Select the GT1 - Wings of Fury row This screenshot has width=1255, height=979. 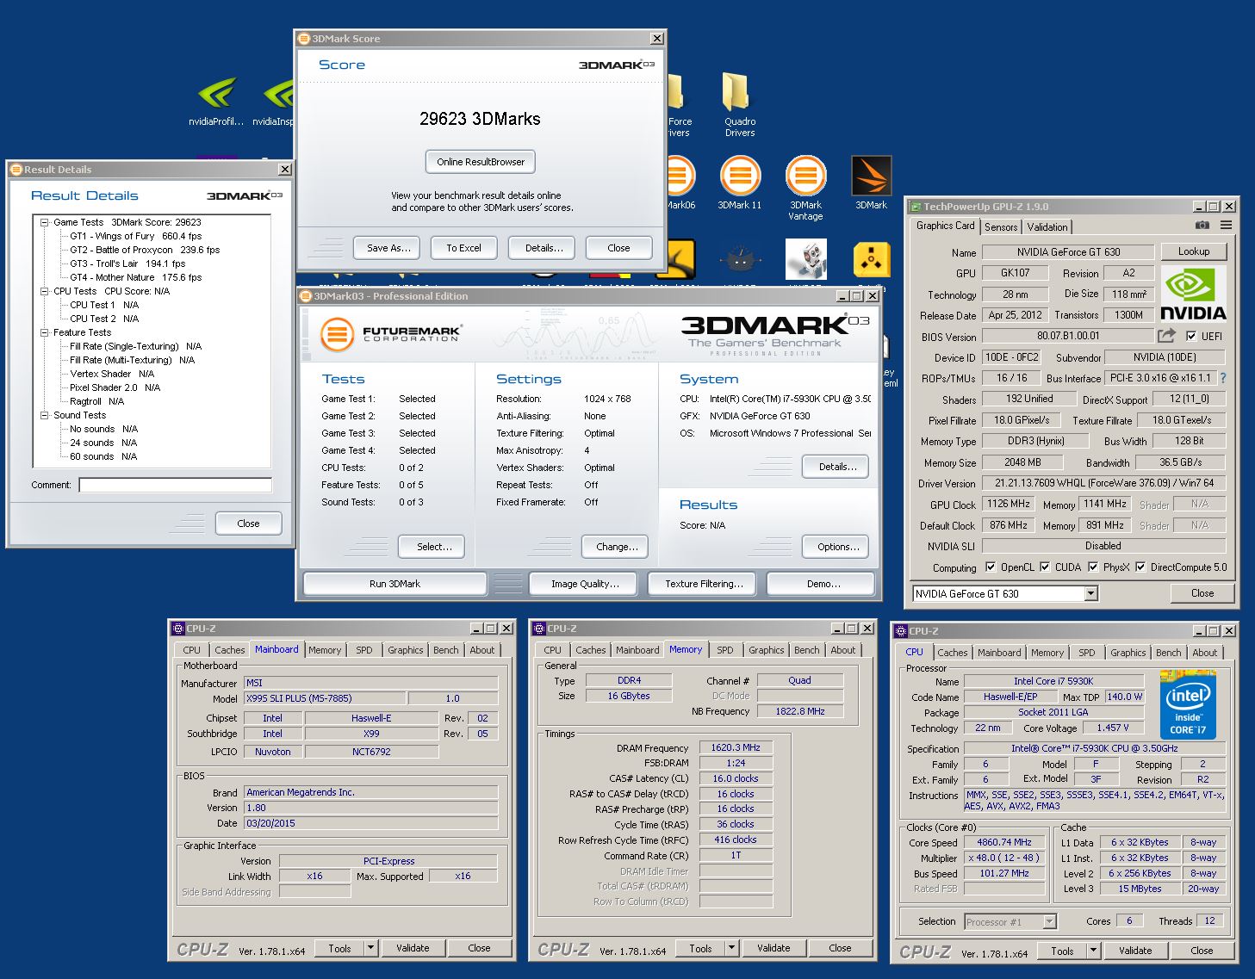136,236
